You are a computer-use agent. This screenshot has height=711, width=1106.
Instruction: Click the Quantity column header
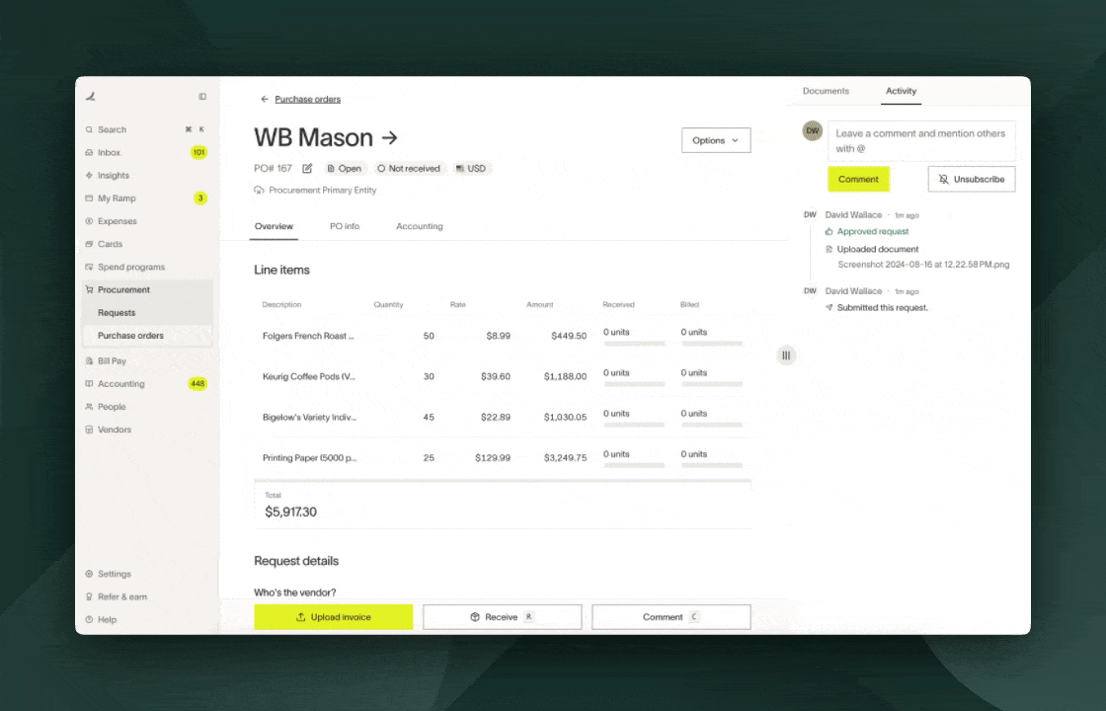(389, 305)
